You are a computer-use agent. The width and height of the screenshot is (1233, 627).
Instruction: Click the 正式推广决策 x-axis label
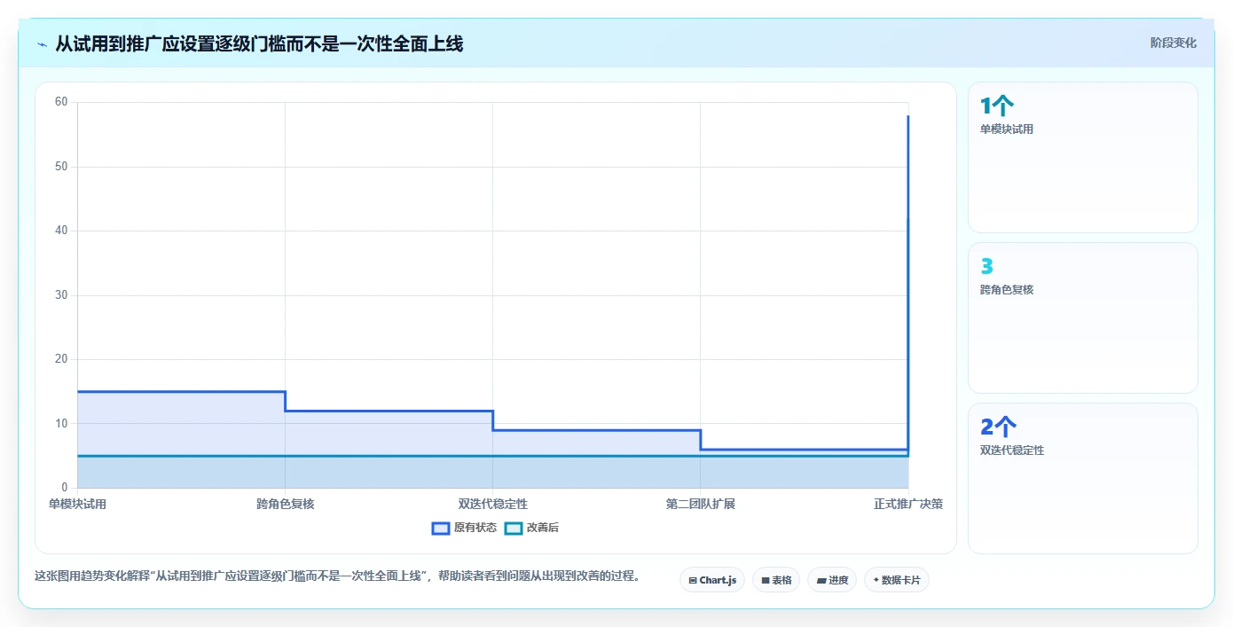[907, 504]
